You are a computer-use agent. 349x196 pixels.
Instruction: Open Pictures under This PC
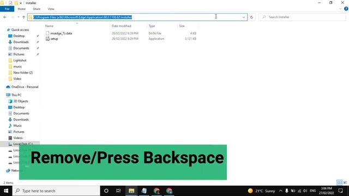point(19,132)
